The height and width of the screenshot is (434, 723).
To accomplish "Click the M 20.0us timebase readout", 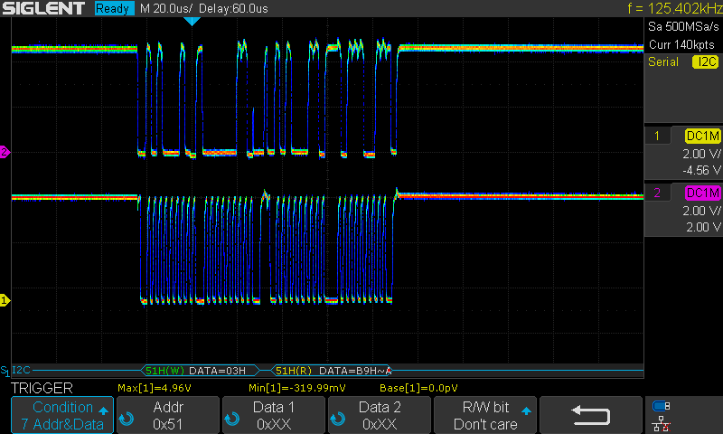I will tap(166, 8).
